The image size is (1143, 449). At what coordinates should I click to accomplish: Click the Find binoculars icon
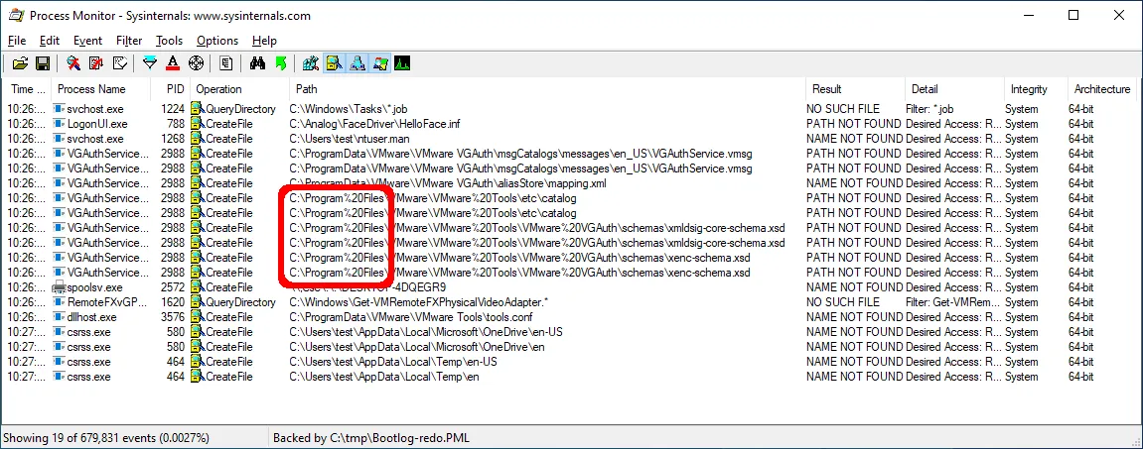pos(257,64)
